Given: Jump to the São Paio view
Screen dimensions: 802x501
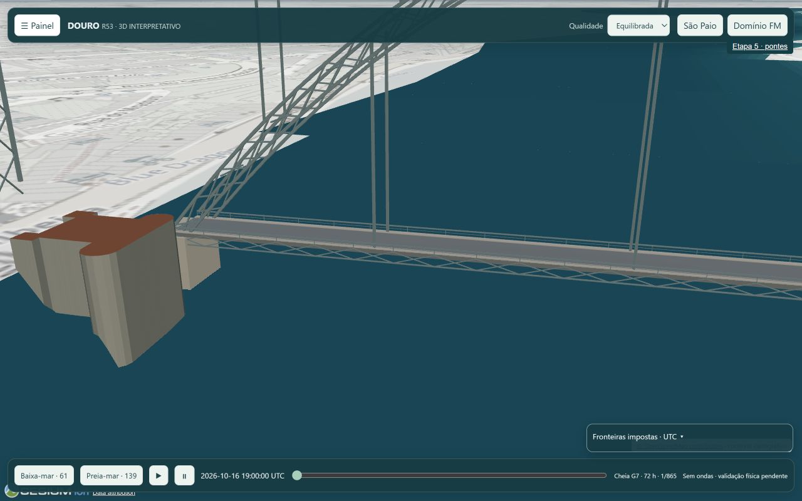Looking at the screenshot, I should click(x=700, y=26).
